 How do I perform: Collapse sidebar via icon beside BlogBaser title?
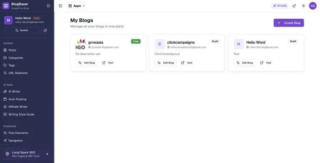(x=48, y=6)
